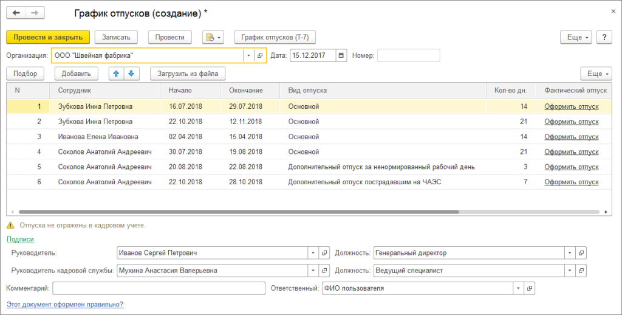This screenshot has height=315, width=622.
Task: Move row down with blue arrow
Action: pyautogui.click(x=131, y=74)
